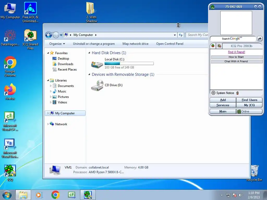This screenshot has width=267, height=200.
Task: Select the Local Disk (C:) drive icon
Action: point(97,65)
